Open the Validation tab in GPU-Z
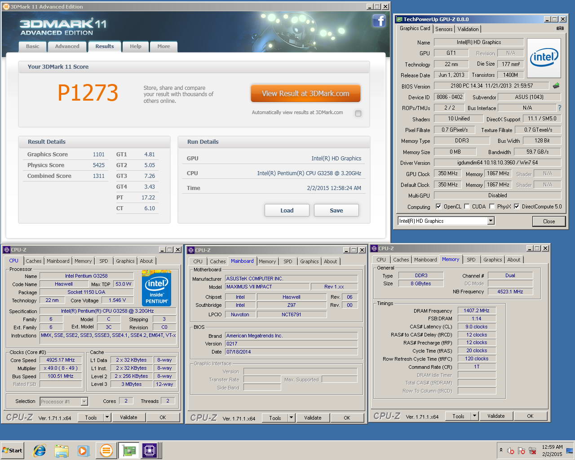 click(468, 29)
